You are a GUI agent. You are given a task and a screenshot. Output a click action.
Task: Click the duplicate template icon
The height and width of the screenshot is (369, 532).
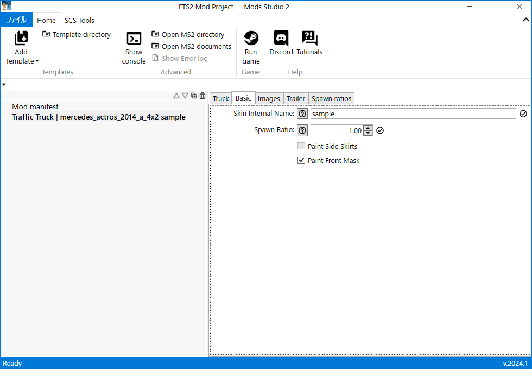[194, 96]
